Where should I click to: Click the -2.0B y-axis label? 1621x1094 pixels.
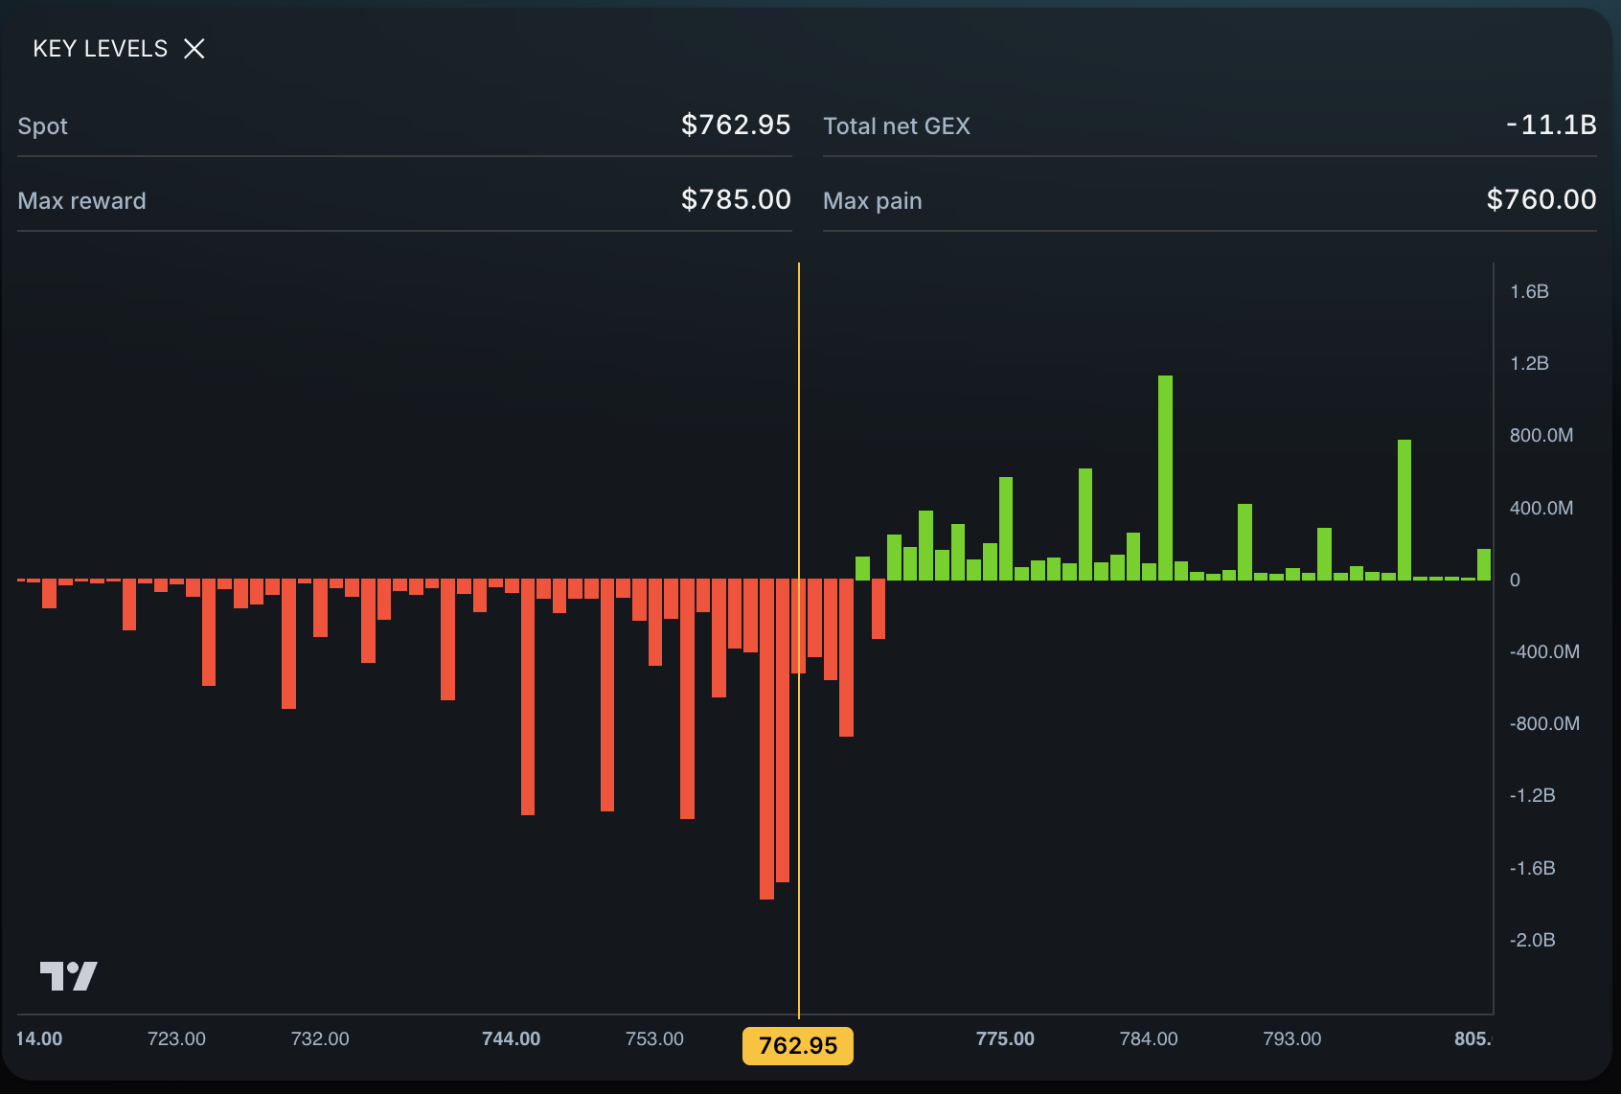click(1532, 940)
